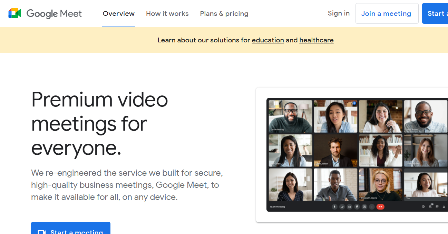Click the video camera icon on blue button

42,232
